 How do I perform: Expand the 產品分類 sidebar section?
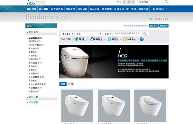[41, 97]
